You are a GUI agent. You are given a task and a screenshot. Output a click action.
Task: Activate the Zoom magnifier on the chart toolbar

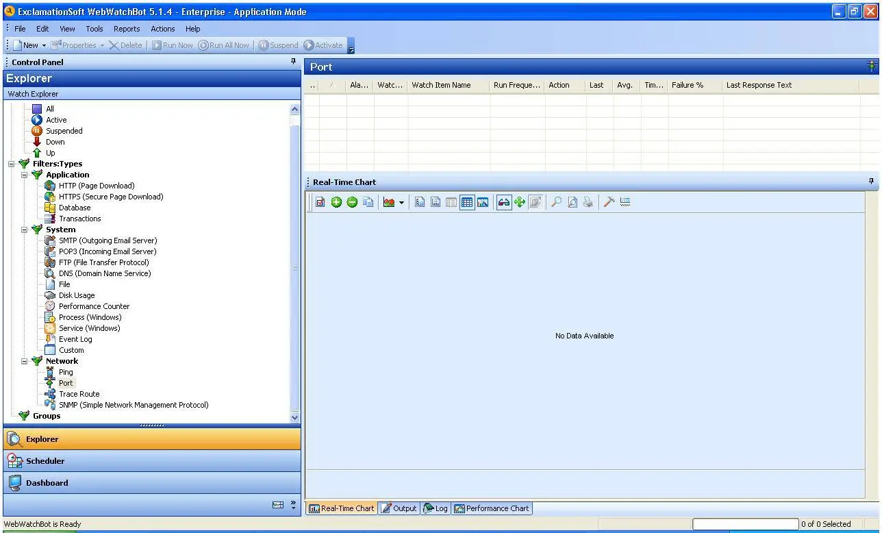(556, 201)
